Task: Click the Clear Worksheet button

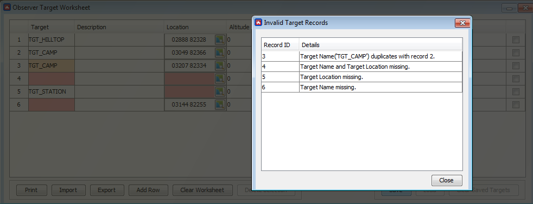Action: pyautogui.click(x=202, y=190)
